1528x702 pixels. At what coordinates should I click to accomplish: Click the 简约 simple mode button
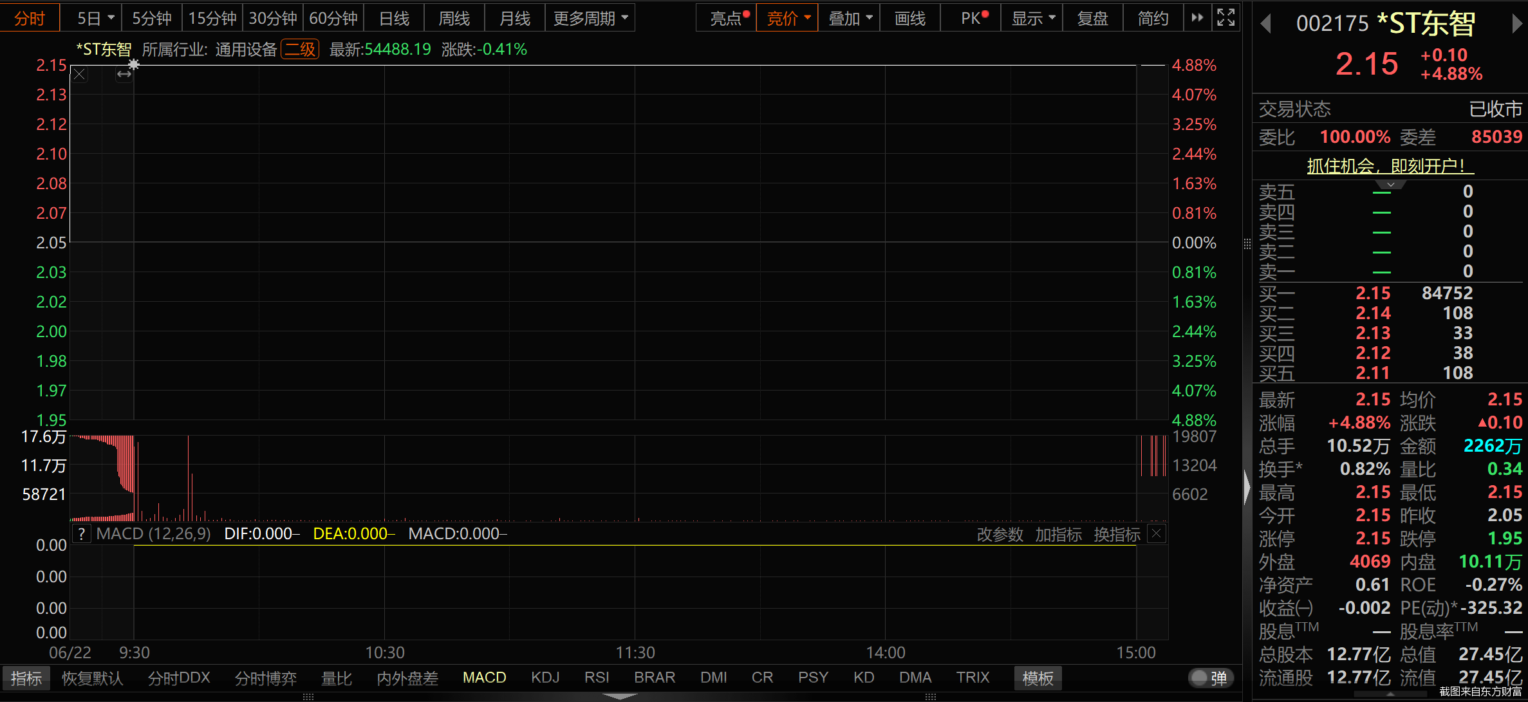[x=1153, y=18]
